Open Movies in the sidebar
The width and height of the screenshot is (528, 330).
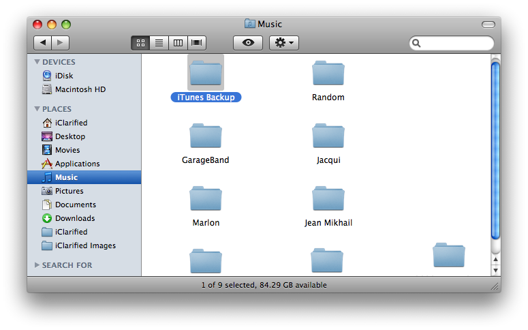pos(84,150)
